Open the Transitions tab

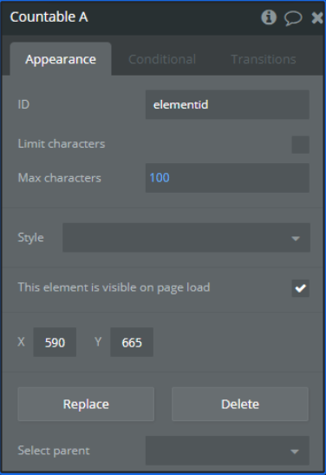click(264, 59)
